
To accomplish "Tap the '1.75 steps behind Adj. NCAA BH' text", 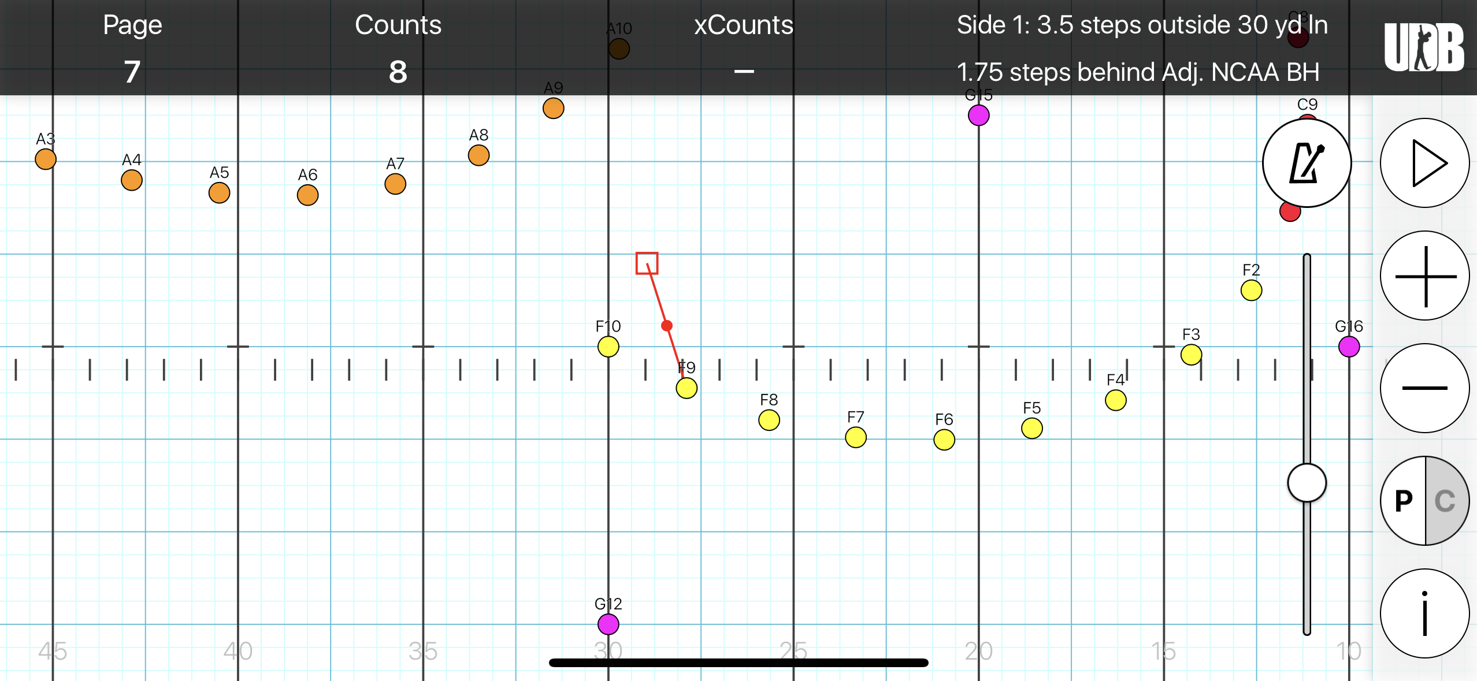I will (x=1138, y=72).
